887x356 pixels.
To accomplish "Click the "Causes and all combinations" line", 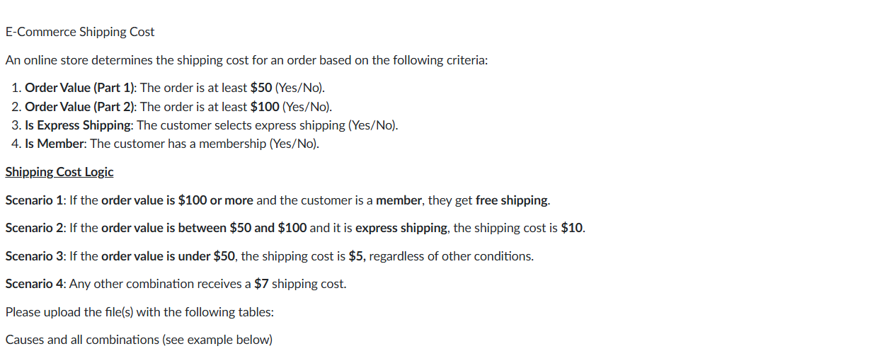I will click(138, 340).
